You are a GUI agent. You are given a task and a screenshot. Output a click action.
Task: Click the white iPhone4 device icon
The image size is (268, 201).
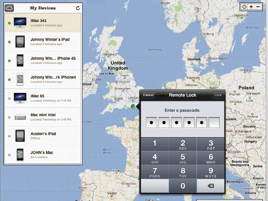click(x=20, y=79)
